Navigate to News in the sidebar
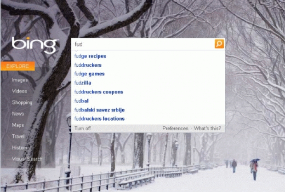The image size is (285, 192). click(x=18, y=114)
